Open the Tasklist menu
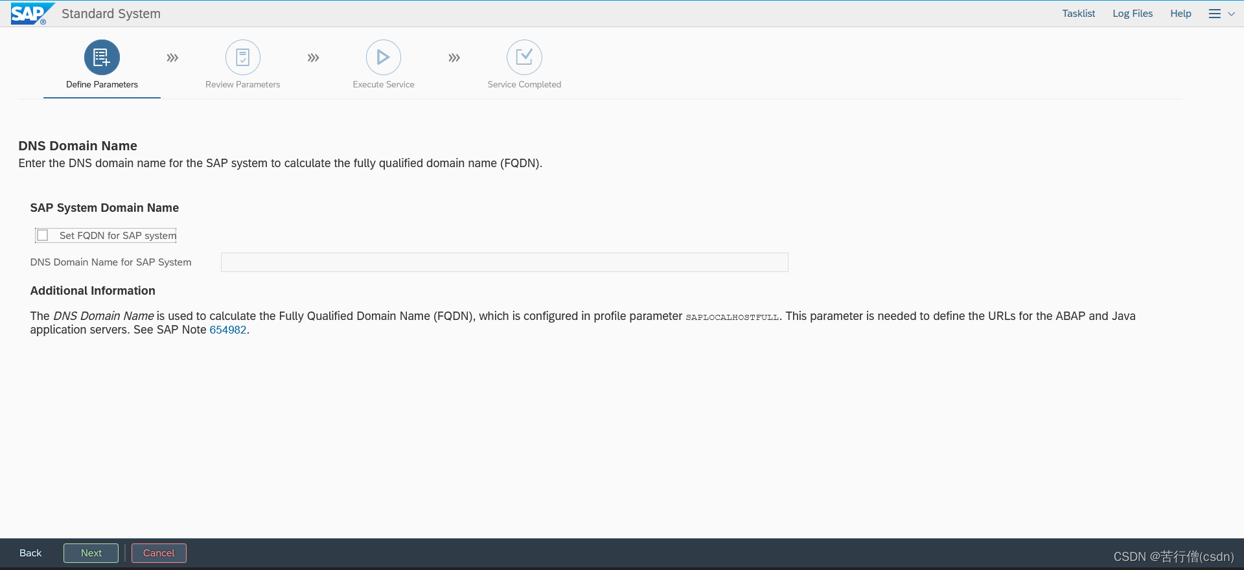The width and height of the screenshot is (1244, 570). click(1078, 14)
